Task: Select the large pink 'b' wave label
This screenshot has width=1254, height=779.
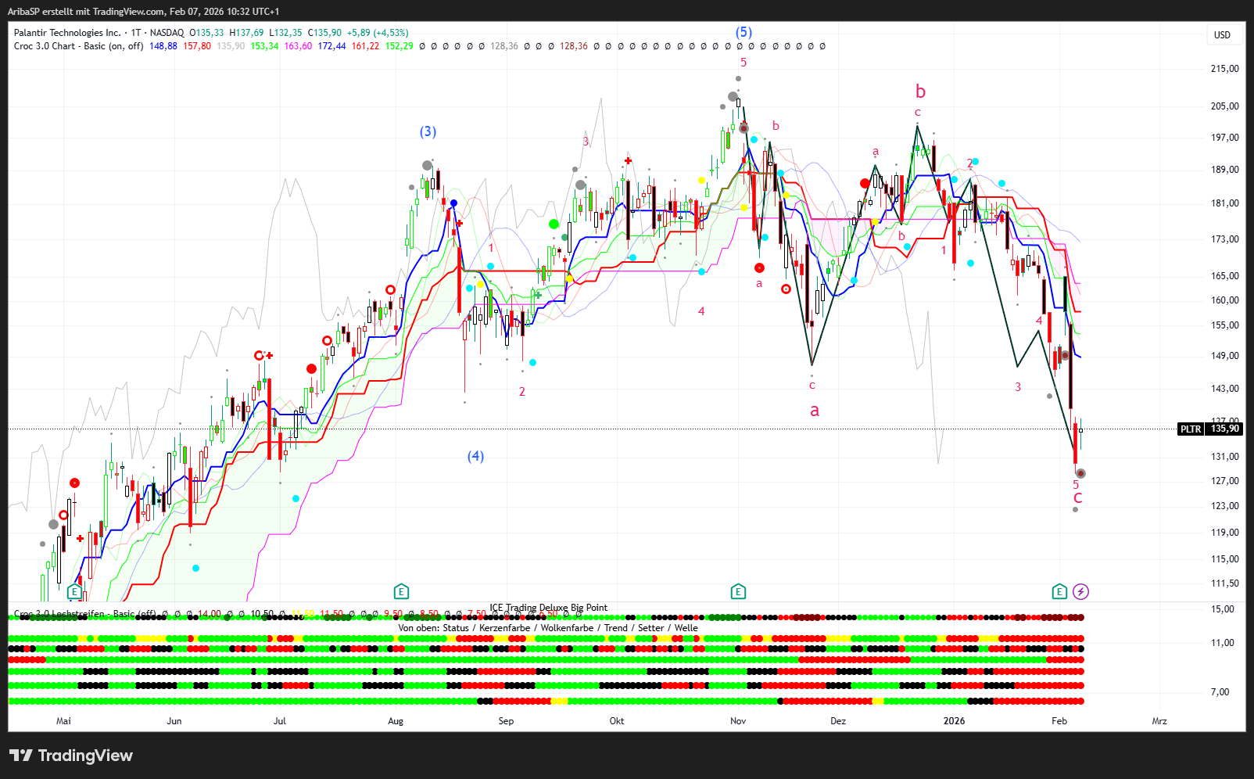Action: click(920, 92)
